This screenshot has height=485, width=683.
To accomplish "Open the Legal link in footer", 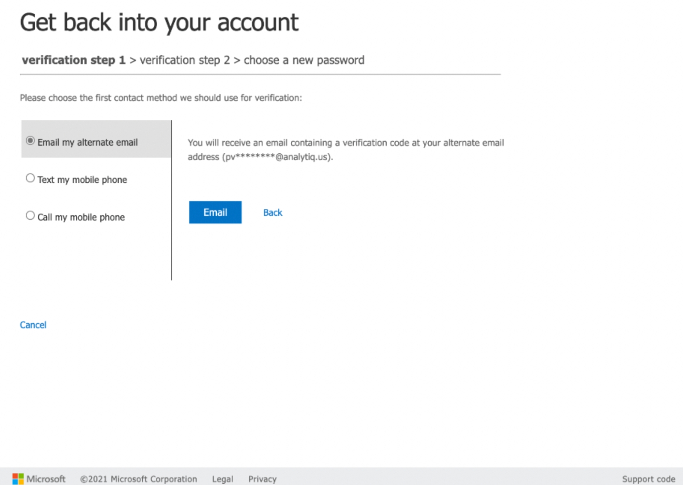I will (222, 479).
